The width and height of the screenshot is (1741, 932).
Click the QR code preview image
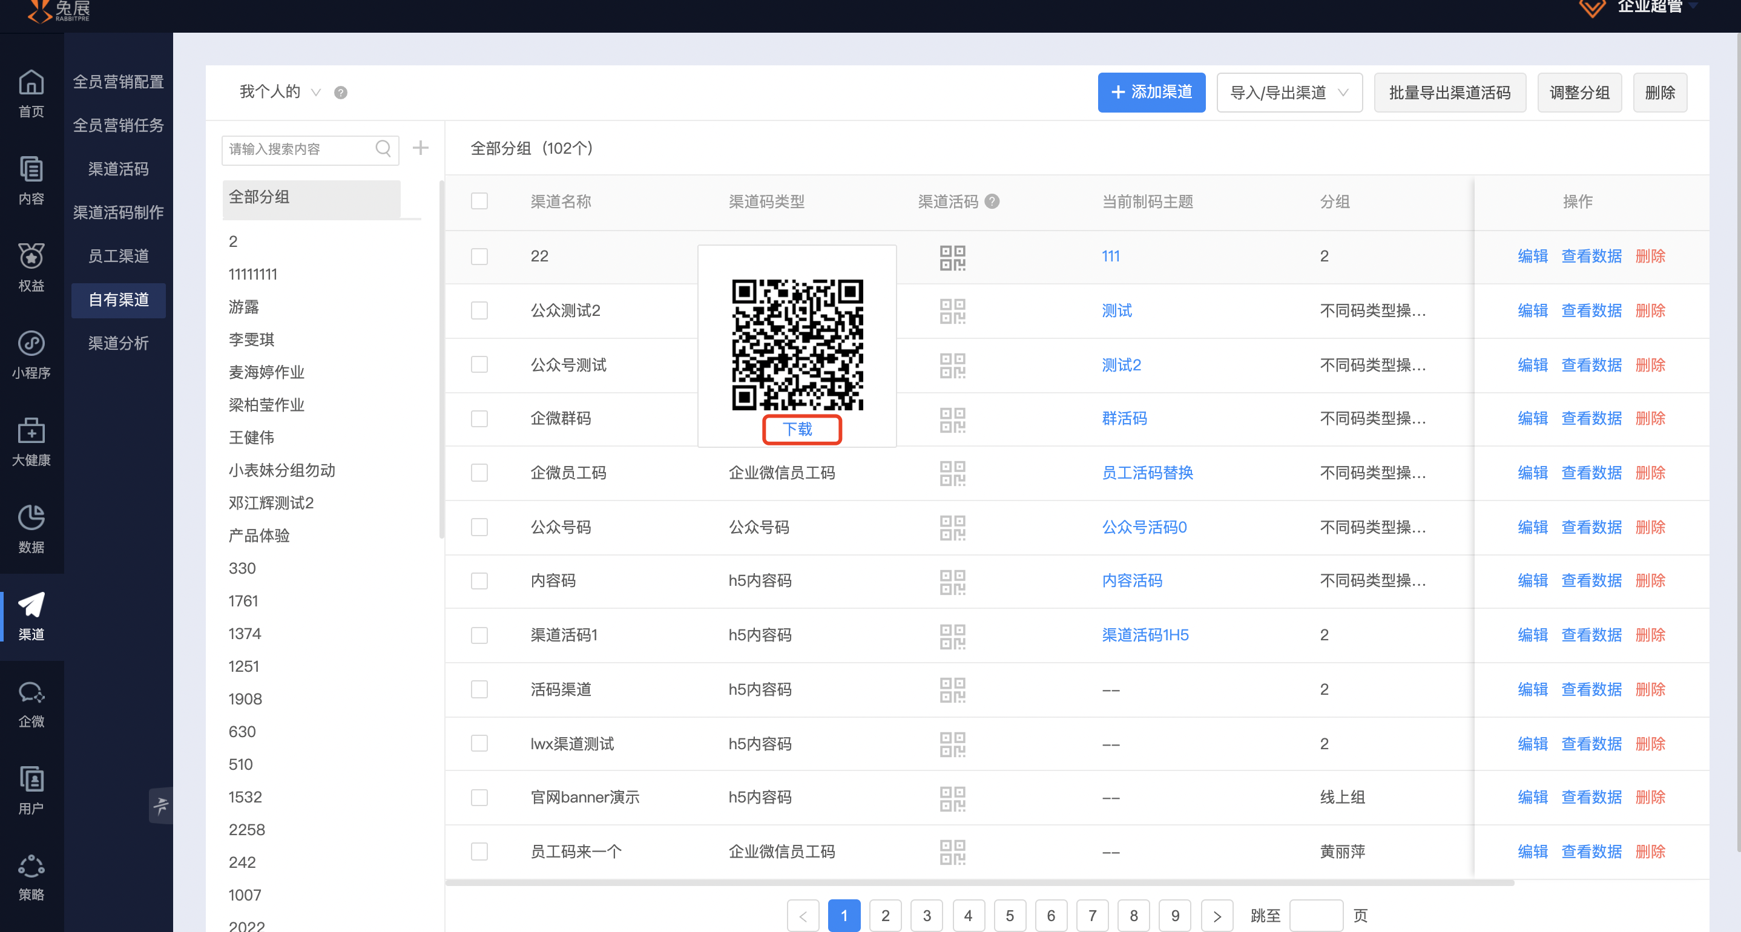797,345
